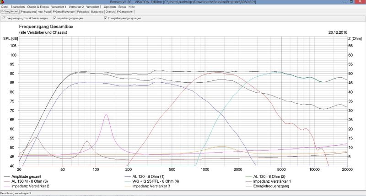Open the 'Verstärker 3' menu
The height and width of the screenshot is (196, 366).
click(x=95, y=7)
